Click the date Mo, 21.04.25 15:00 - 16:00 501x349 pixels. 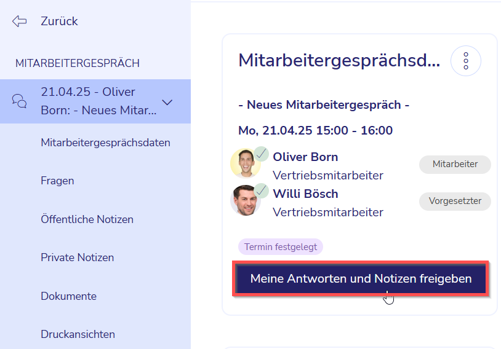coord(315,130)
